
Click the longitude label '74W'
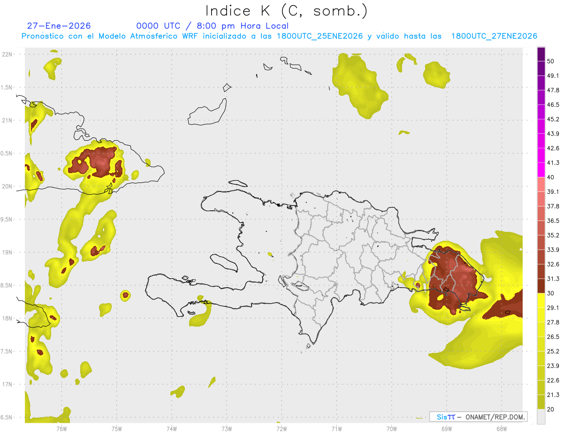click(171, 428)
